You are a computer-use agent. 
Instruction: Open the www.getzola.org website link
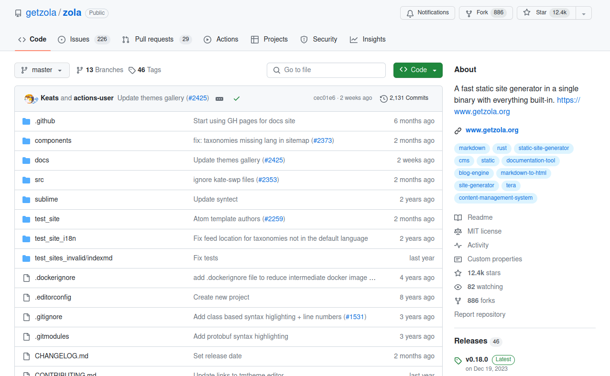491,130
